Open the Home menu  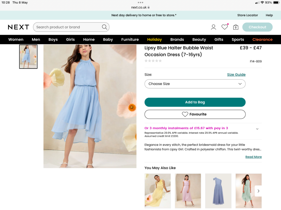point(89,40)
